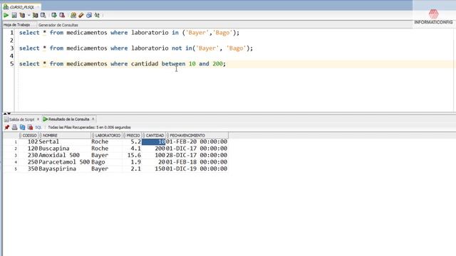The image size is (456, 256).
Task: Click row number 5 in results grid
Action: 16,169
